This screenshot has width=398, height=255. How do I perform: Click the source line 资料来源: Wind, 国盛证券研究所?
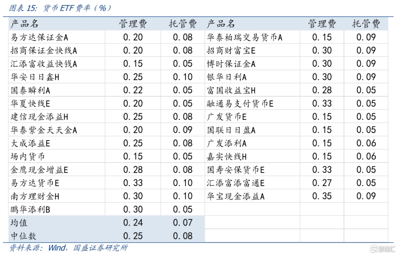pyautogui.click(x=69, y=248)
